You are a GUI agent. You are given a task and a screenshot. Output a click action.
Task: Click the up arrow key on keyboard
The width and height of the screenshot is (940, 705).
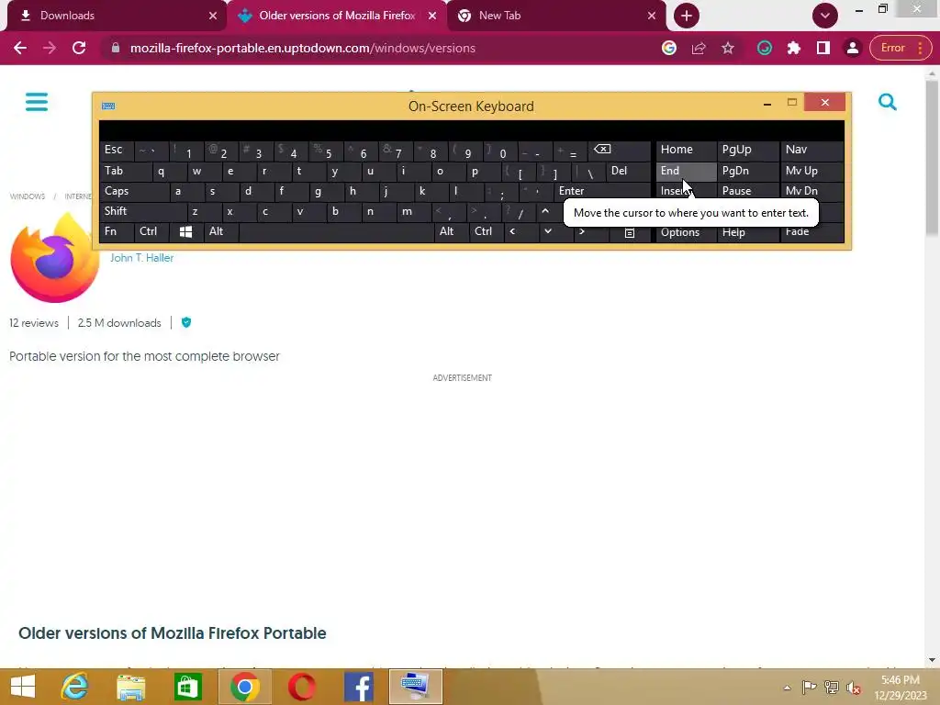[x=545, y=211]
